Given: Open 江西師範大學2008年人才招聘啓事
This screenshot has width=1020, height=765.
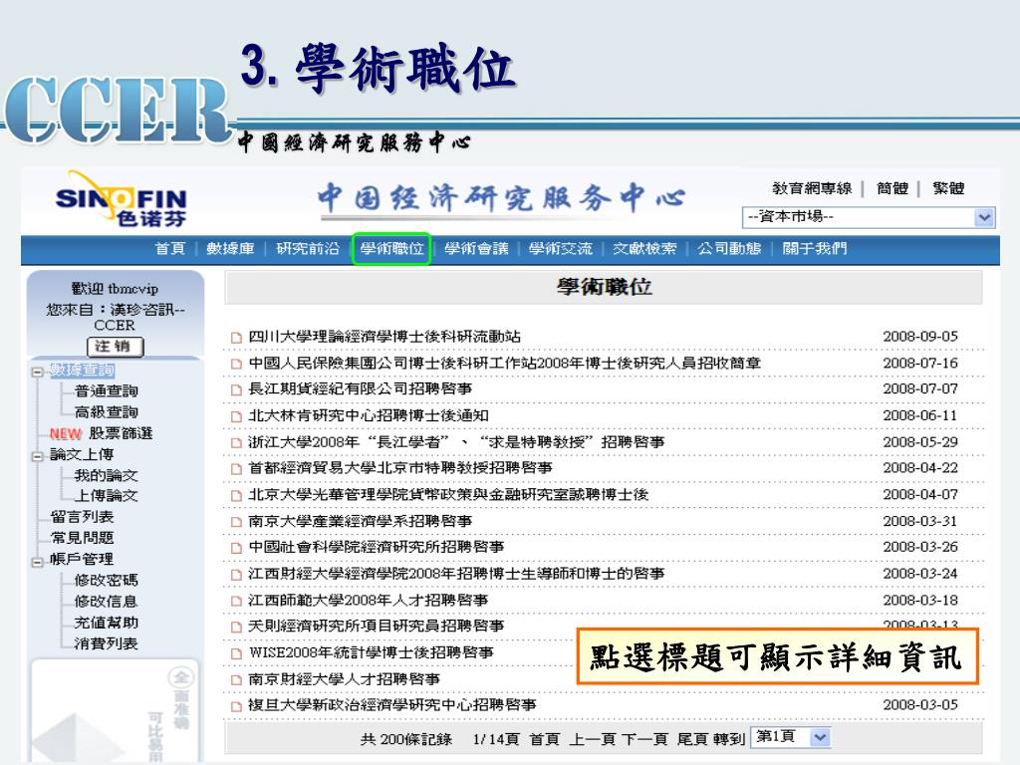Looking at the screenshot, I should pyautogui.click(x=369, y=601).
